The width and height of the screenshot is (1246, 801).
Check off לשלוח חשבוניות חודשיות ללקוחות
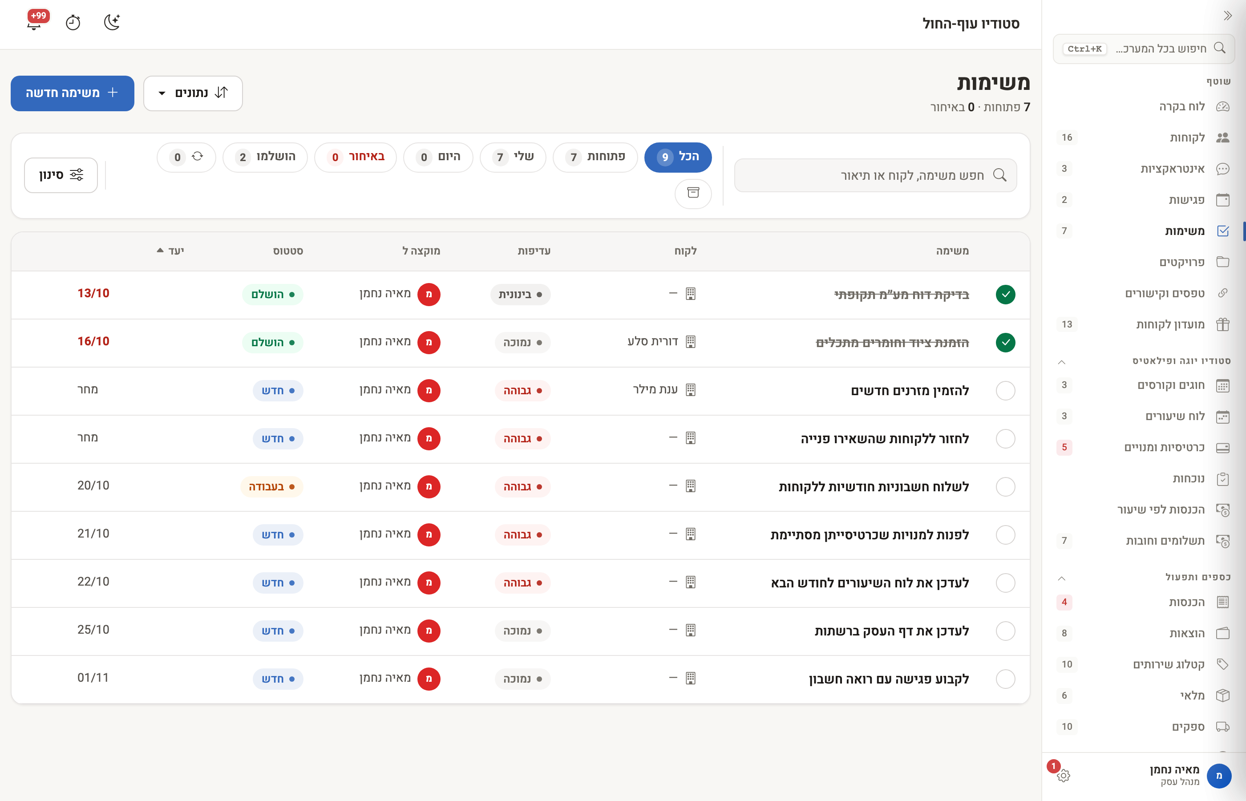pos(1005,487)
